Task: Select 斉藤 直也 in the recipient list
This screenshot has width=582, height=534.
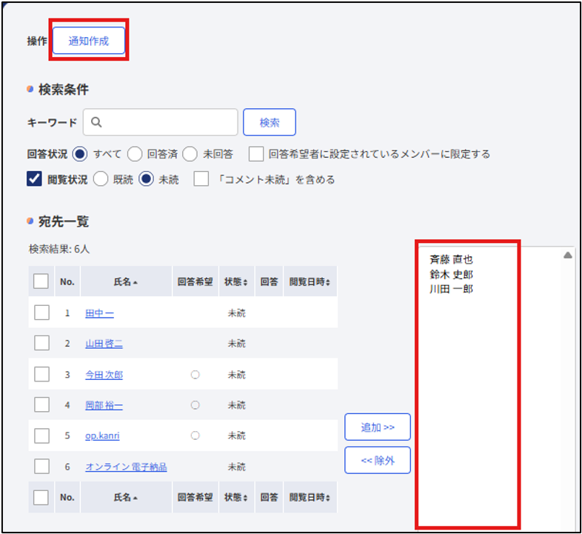Action: point(451,259)
